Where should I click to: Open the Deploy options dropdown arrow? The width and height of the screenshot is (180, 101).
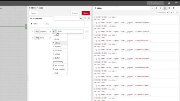click(162, 3)
